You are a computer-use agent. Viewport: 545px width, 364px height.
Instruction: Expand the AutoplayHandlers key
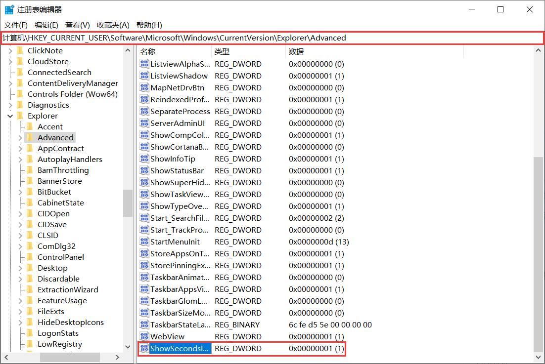tap(20, 160)
